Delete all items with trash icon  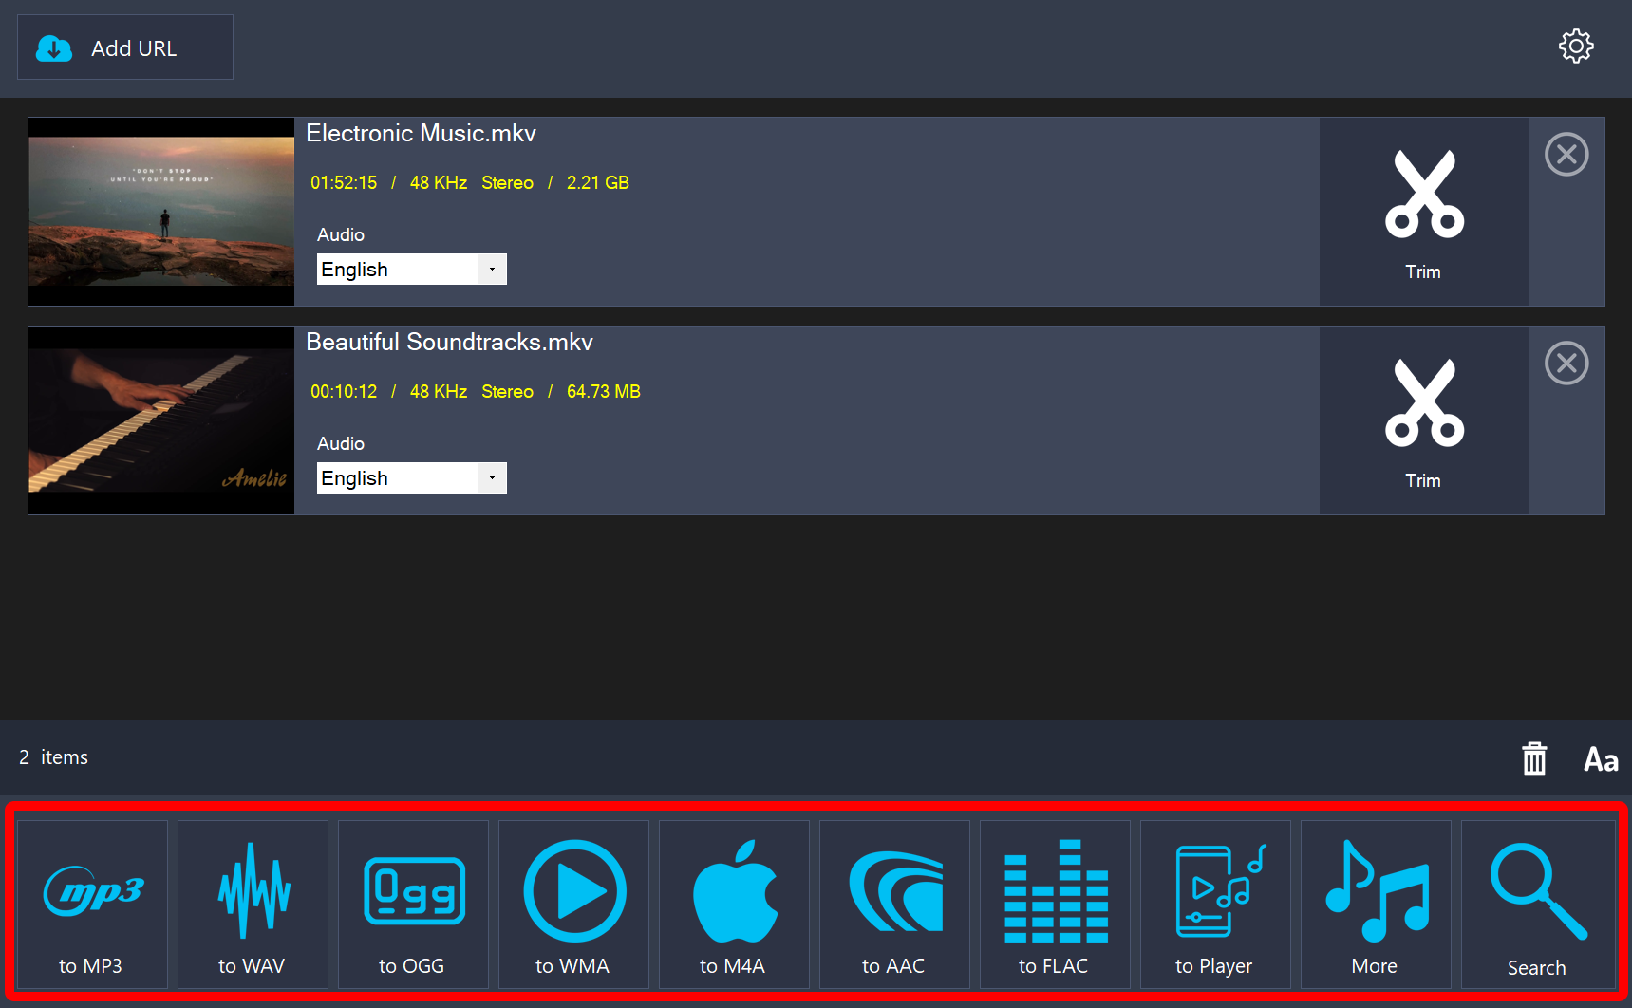point(1534,758)
